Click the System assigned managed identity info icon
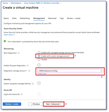 33,84
